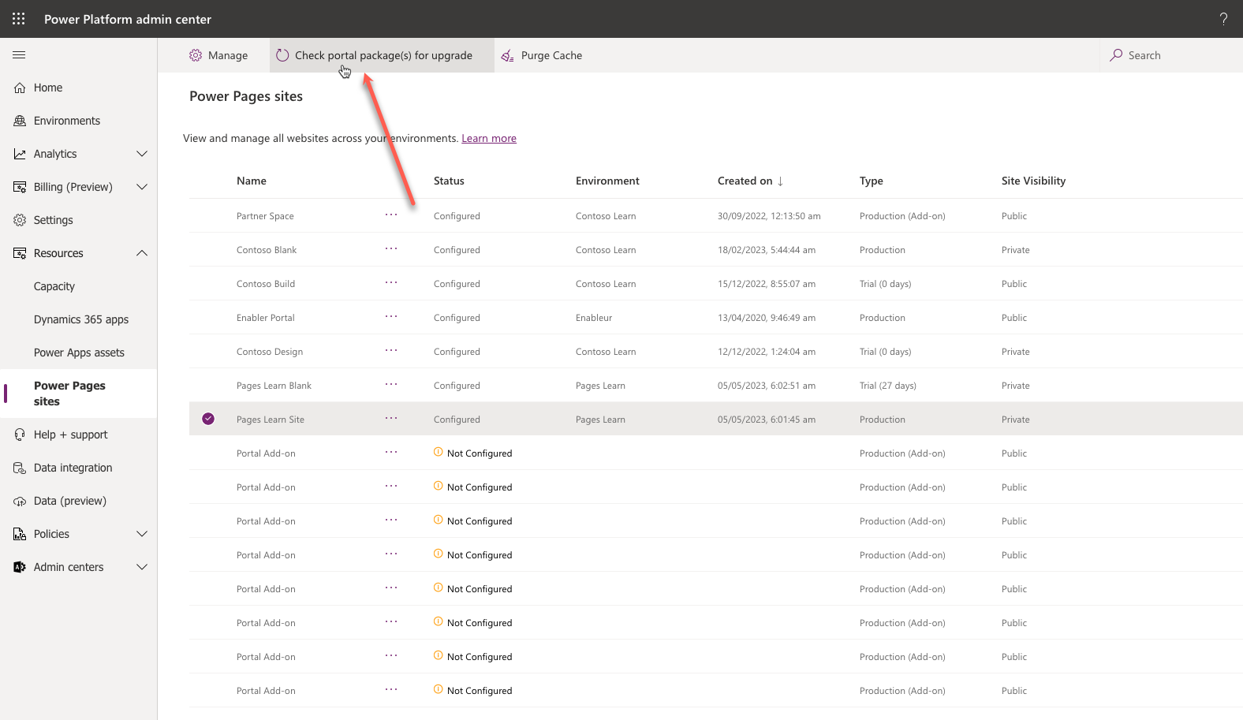
Task: Click the Pages Learn Blank site name
Action: click(x=274, y=386)
